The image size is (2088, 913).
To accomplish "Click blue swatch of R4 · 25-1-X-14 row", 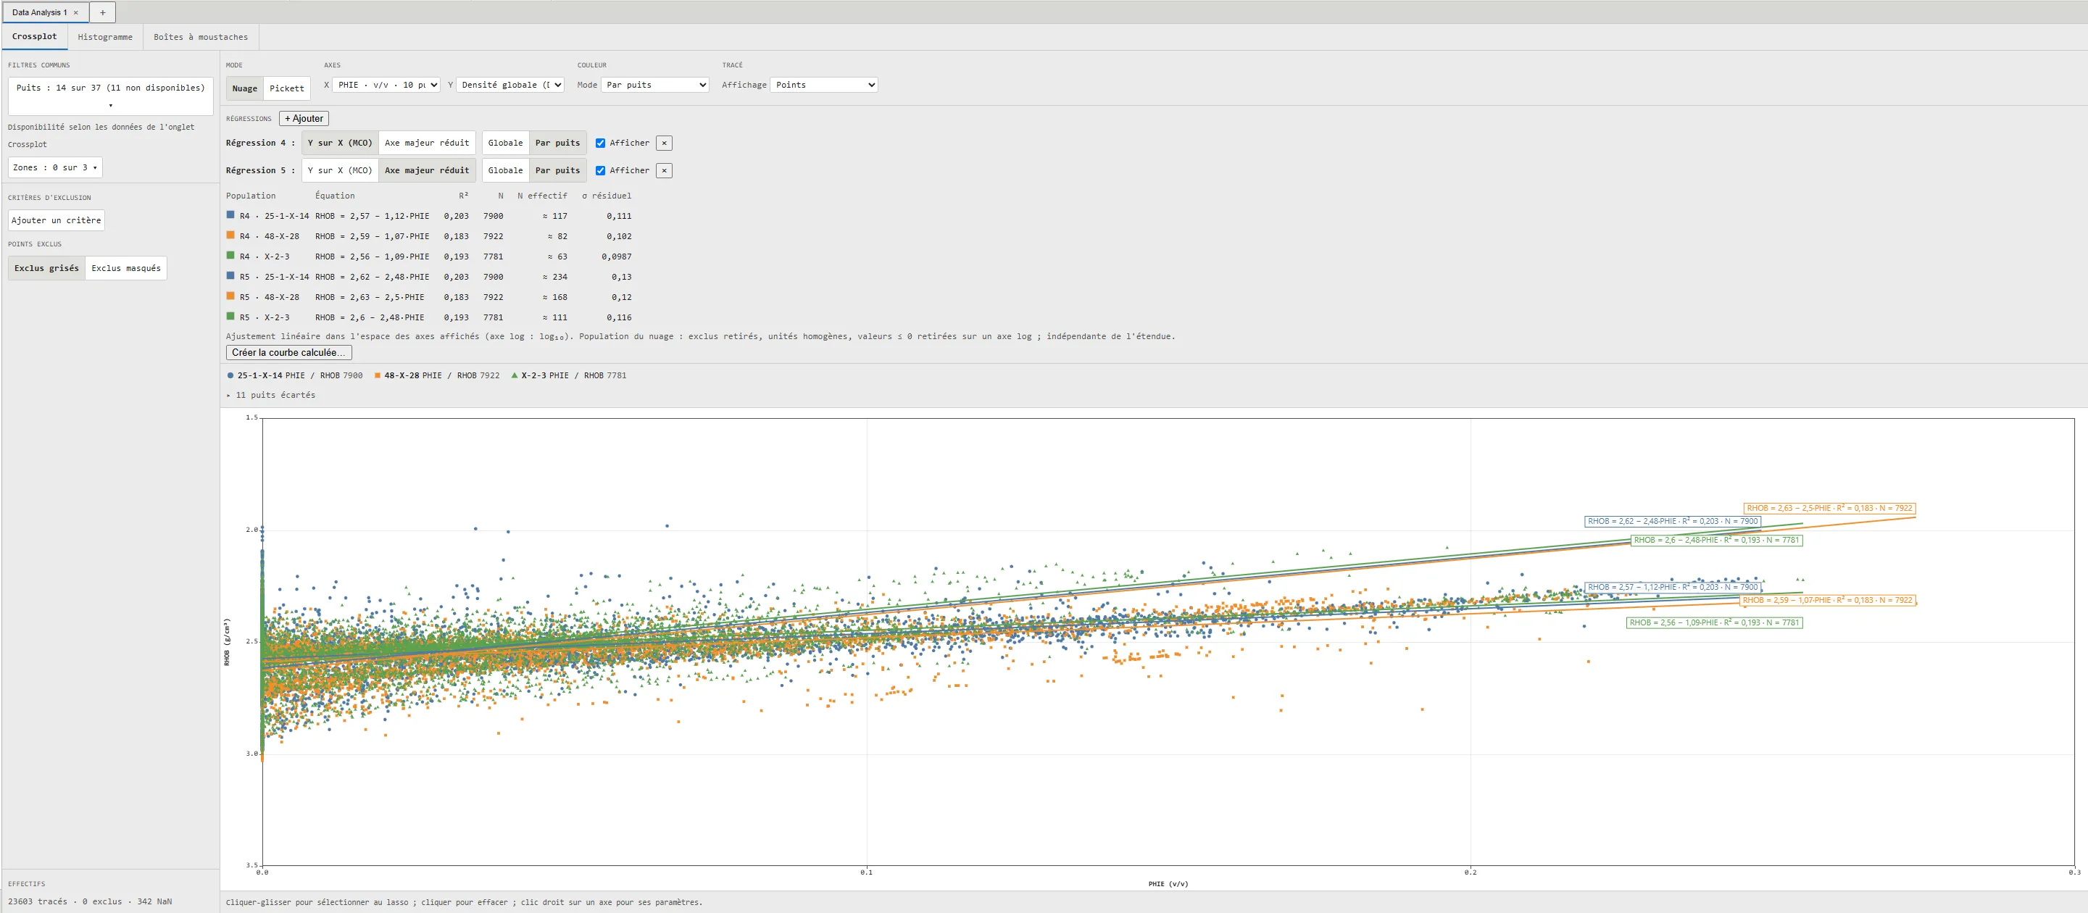I will tap(230, 215).
